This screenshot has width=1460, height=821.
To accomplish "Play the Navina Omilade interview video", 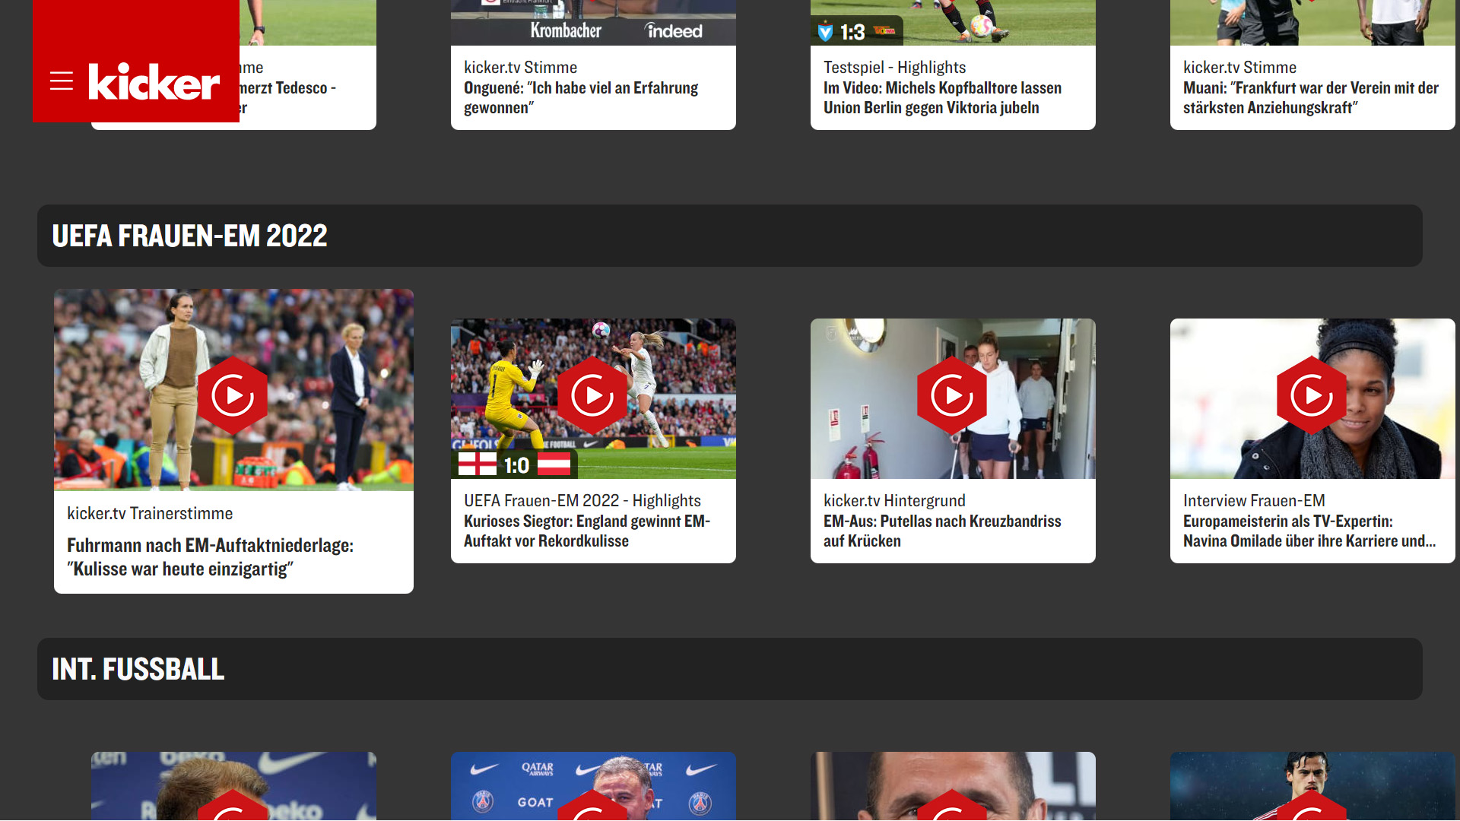I will 1312,395.
